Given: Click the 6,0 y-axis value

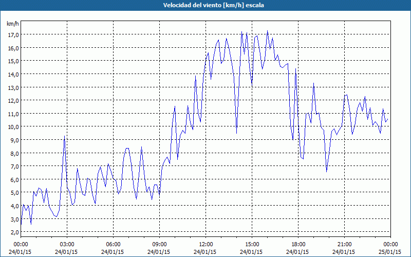Looking at the screenshot, I should tap(14, 179).
